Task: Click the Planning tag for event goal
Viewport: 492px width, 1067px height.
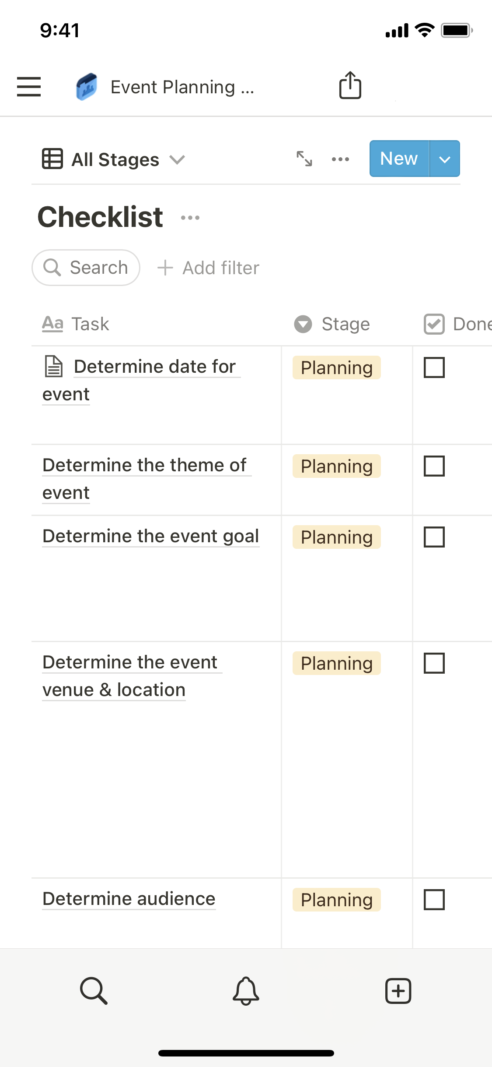Action: 337,537
